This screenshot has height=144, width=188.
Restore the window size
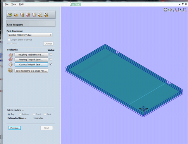coord(183,4)
